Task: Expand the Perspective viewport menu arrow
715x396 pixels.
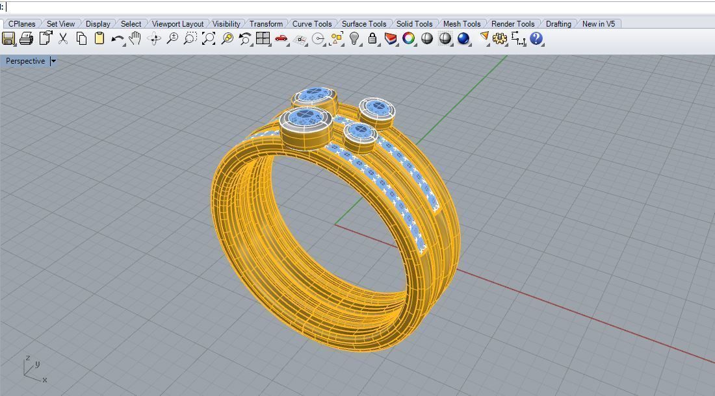Action: [x=53, y=61]
